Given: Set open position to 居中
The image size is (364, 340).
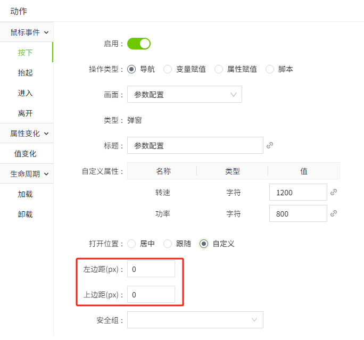Looking at the screenshot, I should pyautogui.click(x=131, y=244).
